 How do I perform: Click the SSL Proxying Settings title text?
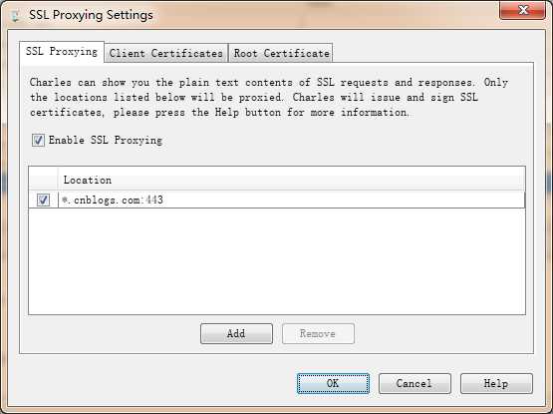(91, 15)
